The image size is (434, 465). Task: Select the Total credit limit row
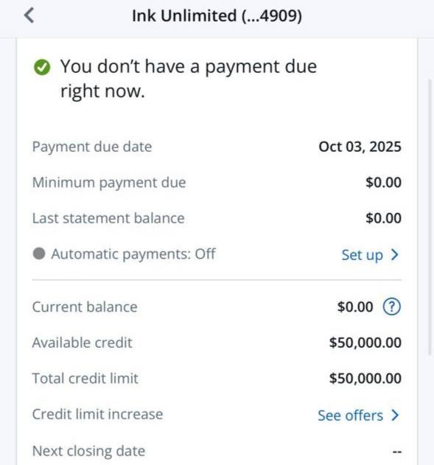click(217, 378)
